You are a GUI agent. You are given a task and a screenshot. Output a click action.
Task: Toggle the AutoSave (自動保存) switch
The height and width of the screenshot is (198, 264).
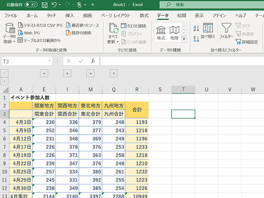coord(31,5)
